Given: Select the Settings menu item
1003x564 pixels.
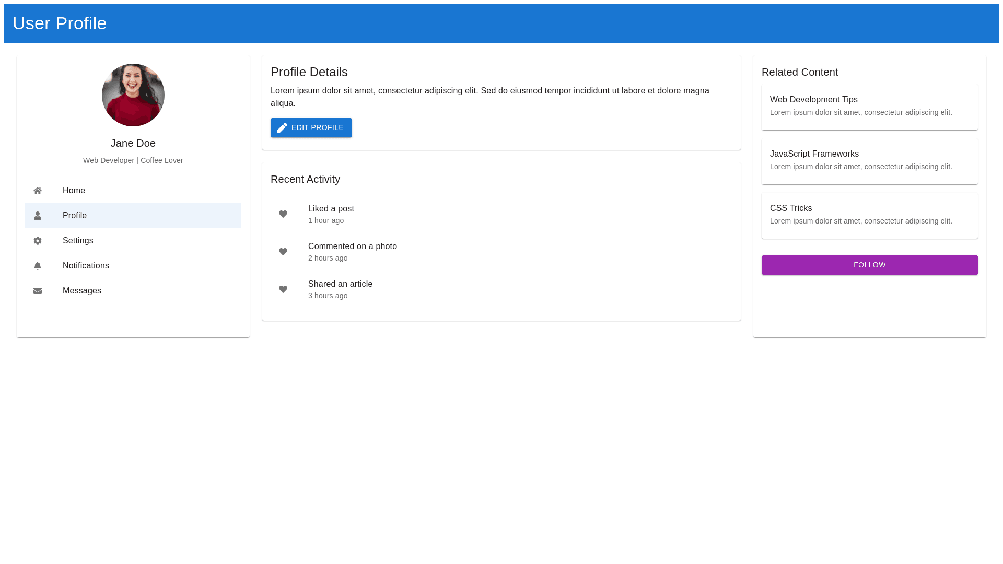Looking at the screenshot, I should (133, 241).
